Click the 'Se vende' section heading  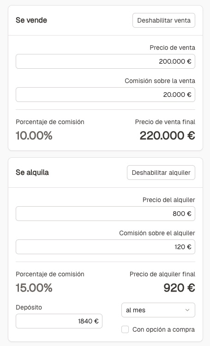(31, 20)
